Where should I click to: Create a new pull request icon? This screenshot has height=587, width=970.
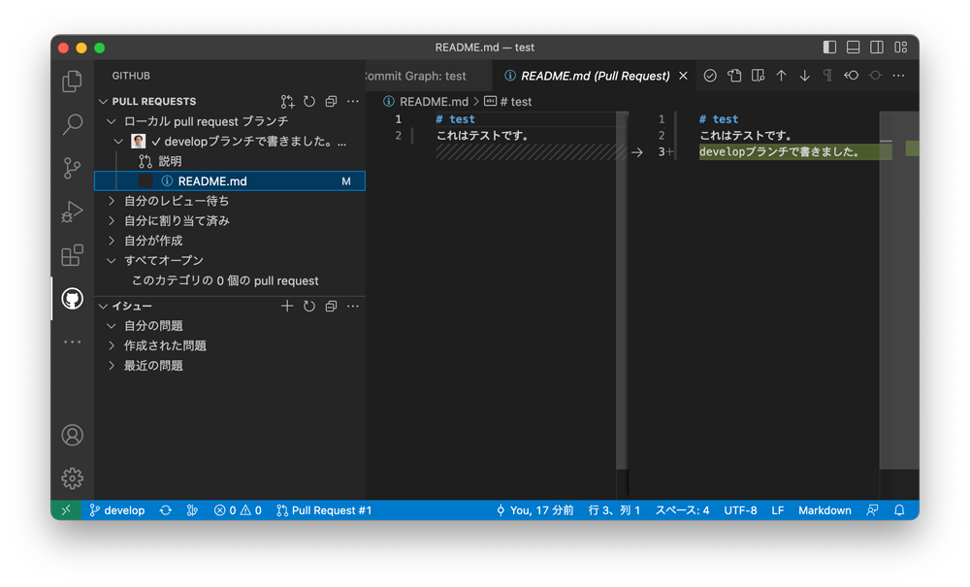coord(287,102)
